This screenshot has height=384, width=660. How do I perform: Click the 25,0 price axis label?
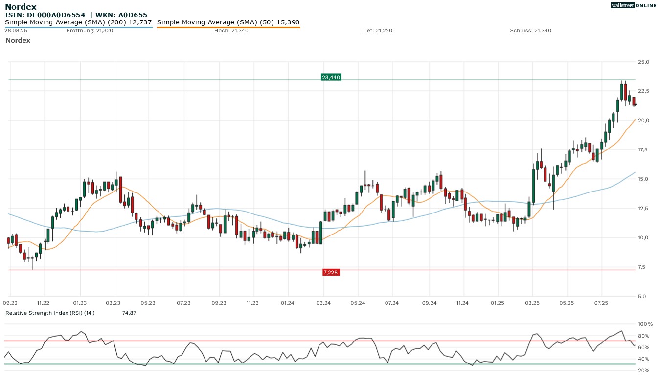(x=643, y=62)
